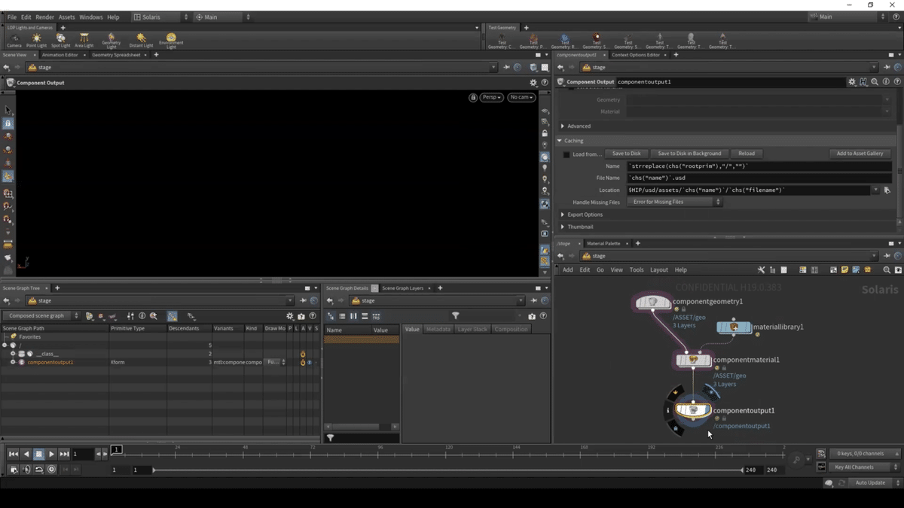Screen dimensions: 904x508
Task: Click the Scene View display options gear
Action: tap(533, 83)
